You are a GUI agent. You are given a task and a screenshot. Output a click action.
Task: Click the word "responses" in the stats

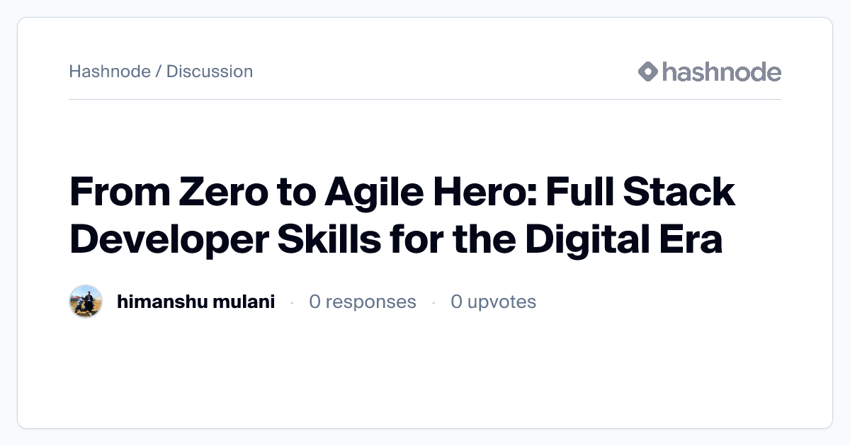pyautogui.click(x=370, y=302)
